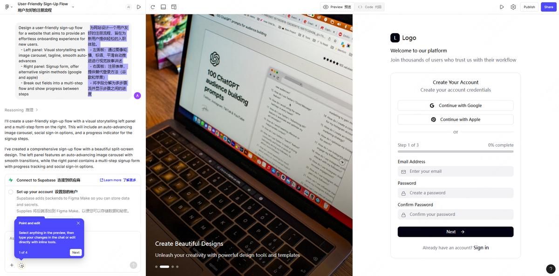
Task: Click Continue with Google button
Action: click(456, 106)
